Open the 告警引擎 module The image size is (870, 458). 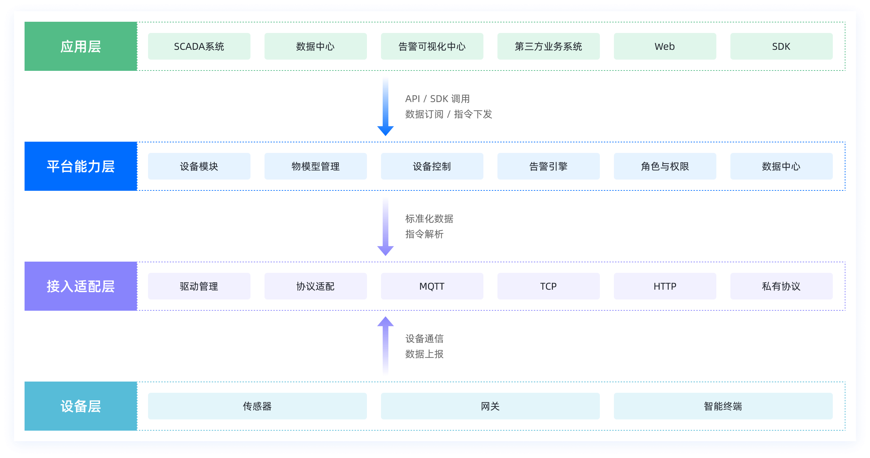[x=548, y=166]
